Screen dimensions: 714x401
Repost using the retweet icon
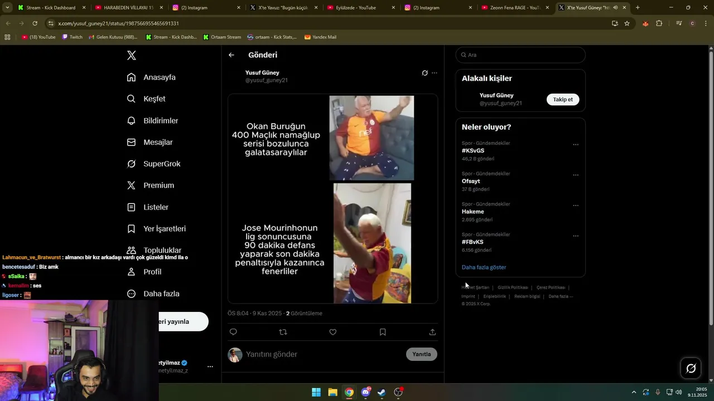click(x=283, y=332)
